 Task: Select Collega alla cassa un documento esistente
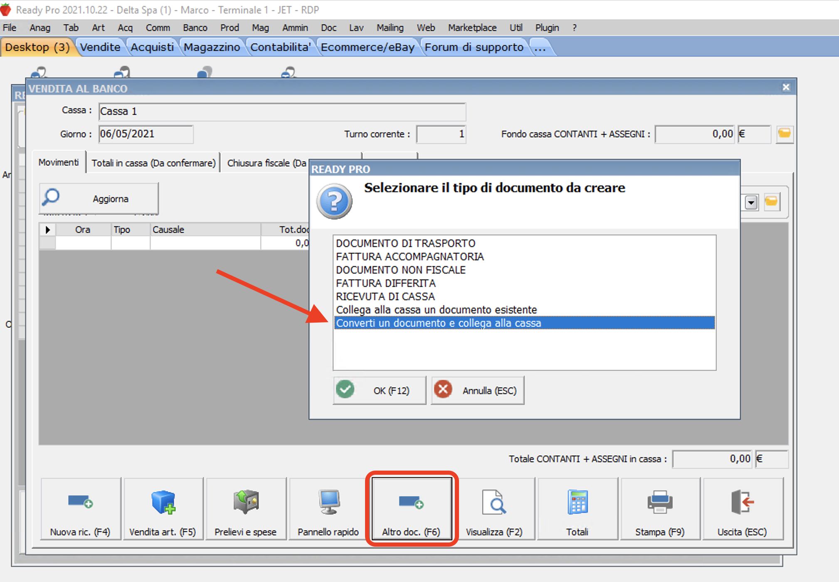524,310
